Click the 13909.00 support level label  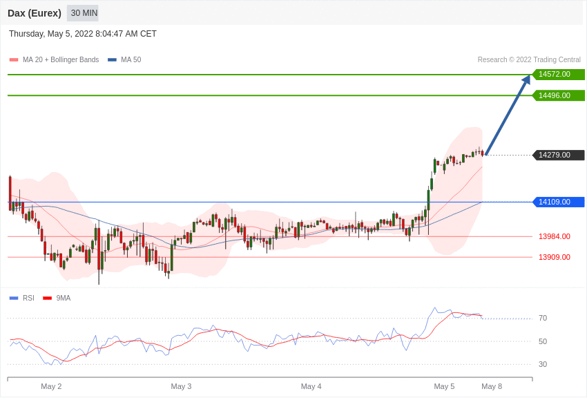[555, 257]
